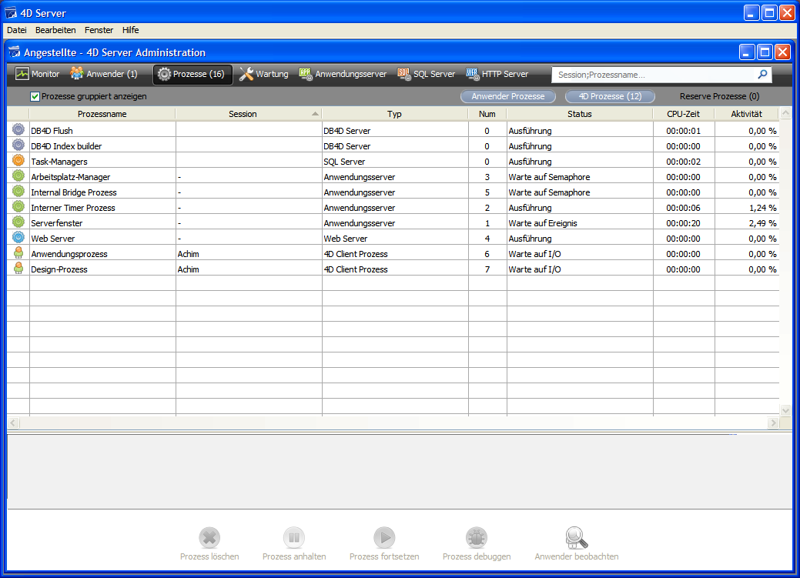800x578 pixels.
Task: Toggle the Anwender Prozesse filter
Action: [x=507, y=97]
